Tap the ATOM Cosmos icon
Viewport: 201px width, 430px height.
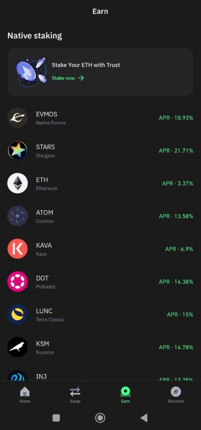tap(18, 216)
